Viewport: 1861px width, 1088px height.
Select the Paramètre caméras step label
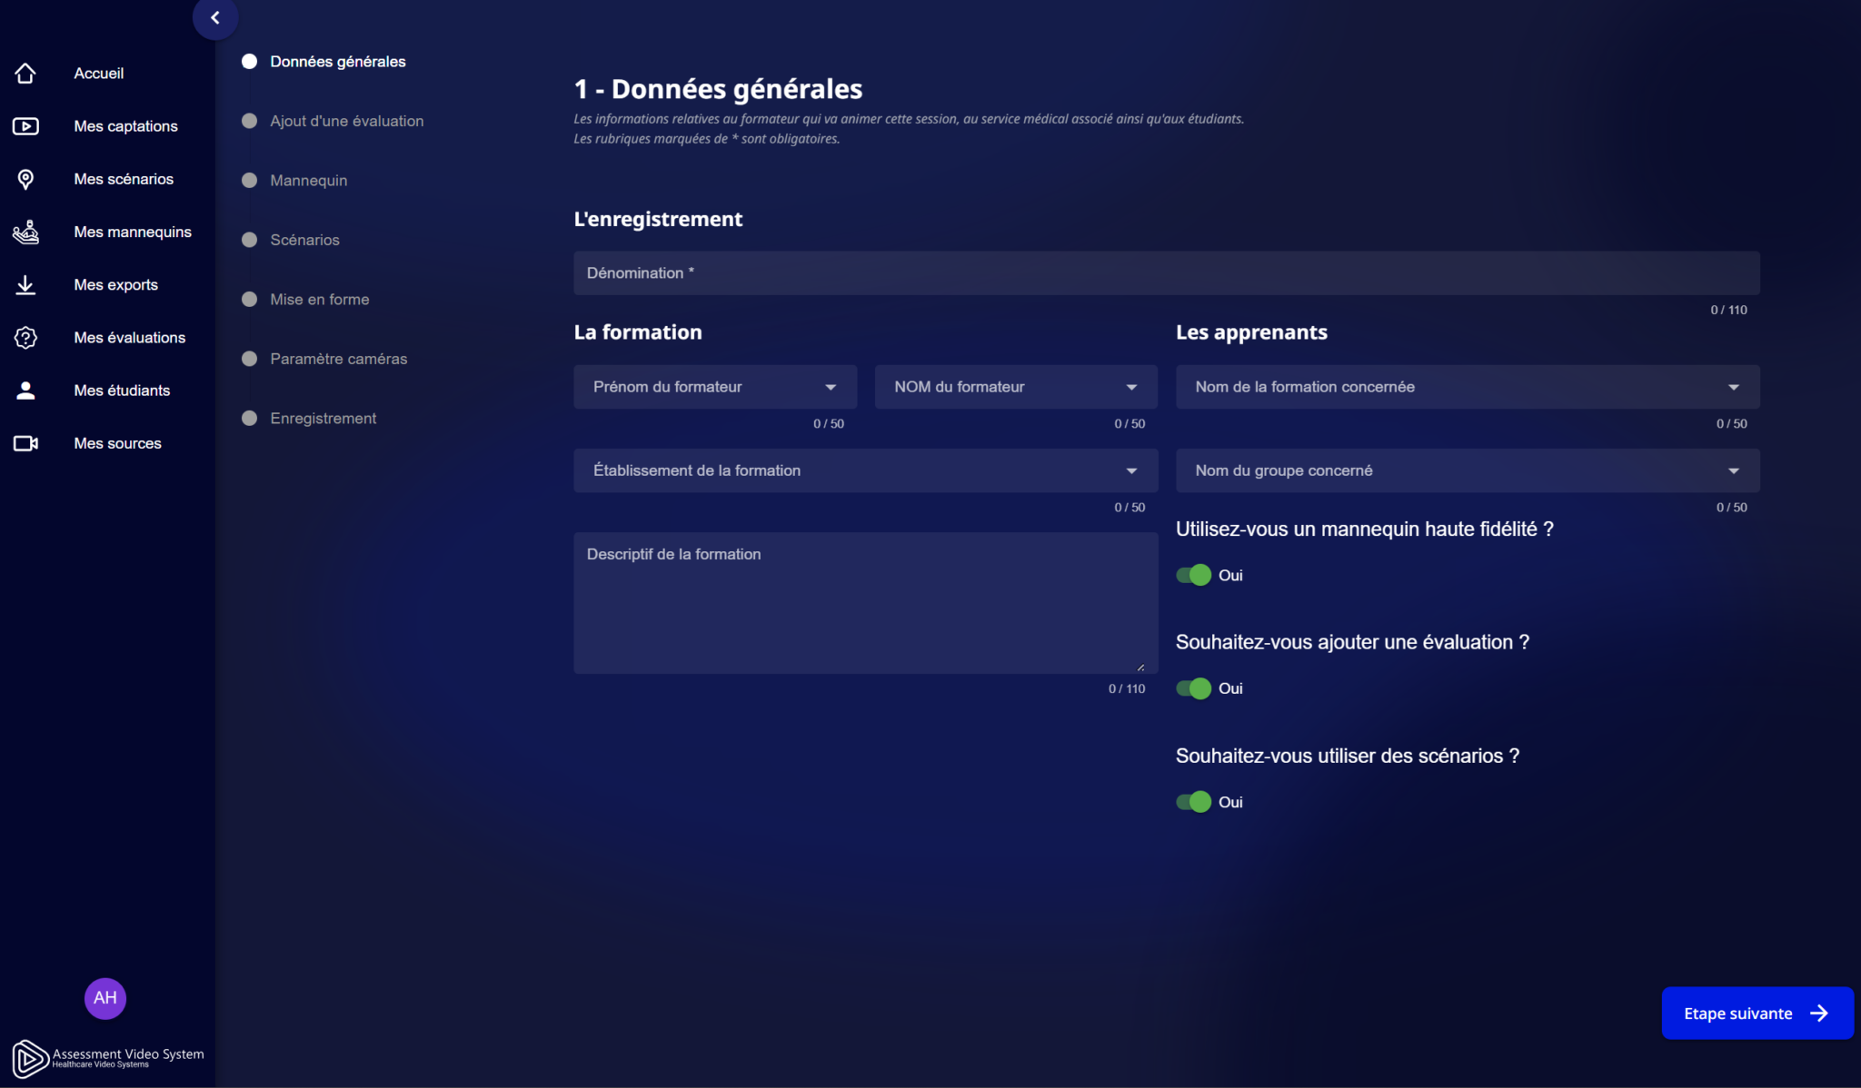pyautogui.click(x=339, y=359)
